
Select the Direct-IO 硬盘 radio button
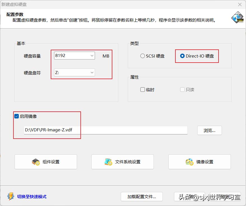tap(182, 56)
